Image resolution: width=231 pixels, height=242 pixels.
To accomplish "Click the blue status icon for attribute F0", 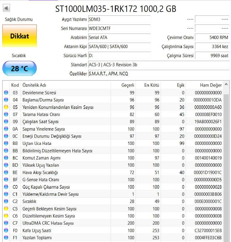I will click(x=6, y=230).
